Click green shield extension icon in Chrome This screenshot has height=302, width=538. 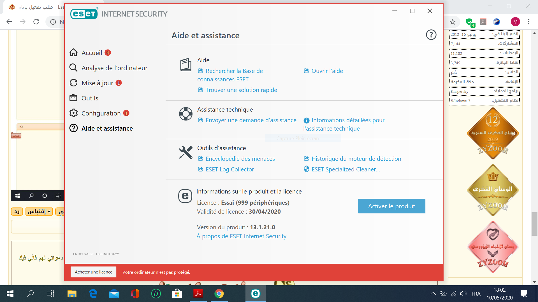(470, 22)
